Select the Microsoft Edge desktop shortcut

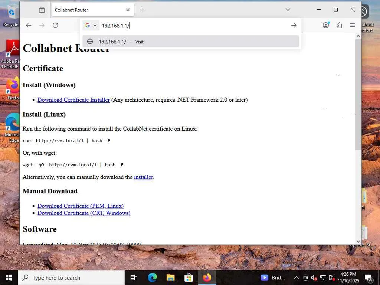coord(12,128)
